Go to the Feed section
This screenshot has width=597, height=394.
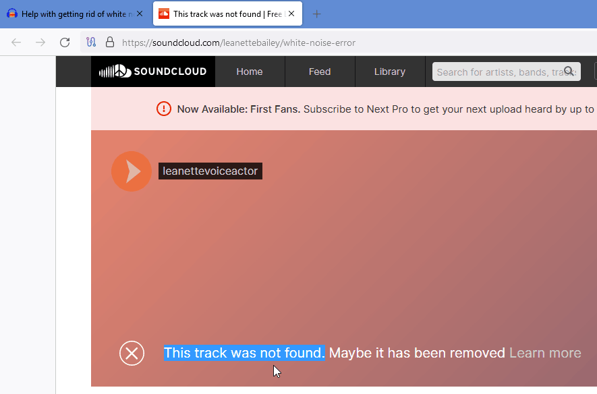coord(320,72)
